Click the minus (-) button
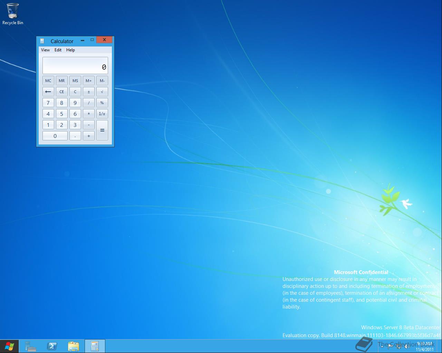 (x=89, y=125)
